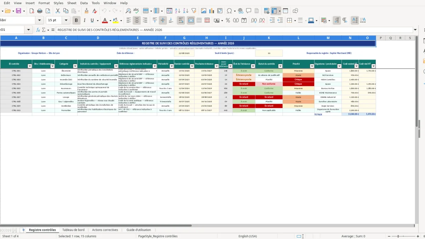Add a decimal place
Screen dimensions: 425x239
coord(254,21)
